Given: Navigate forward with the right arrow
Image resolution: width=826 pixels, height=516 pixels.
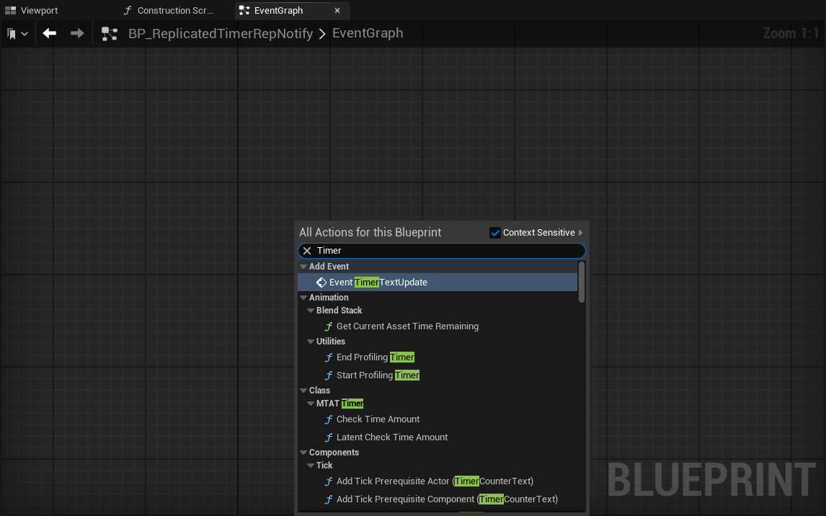Looking at the screenshot, I should 77,33.
